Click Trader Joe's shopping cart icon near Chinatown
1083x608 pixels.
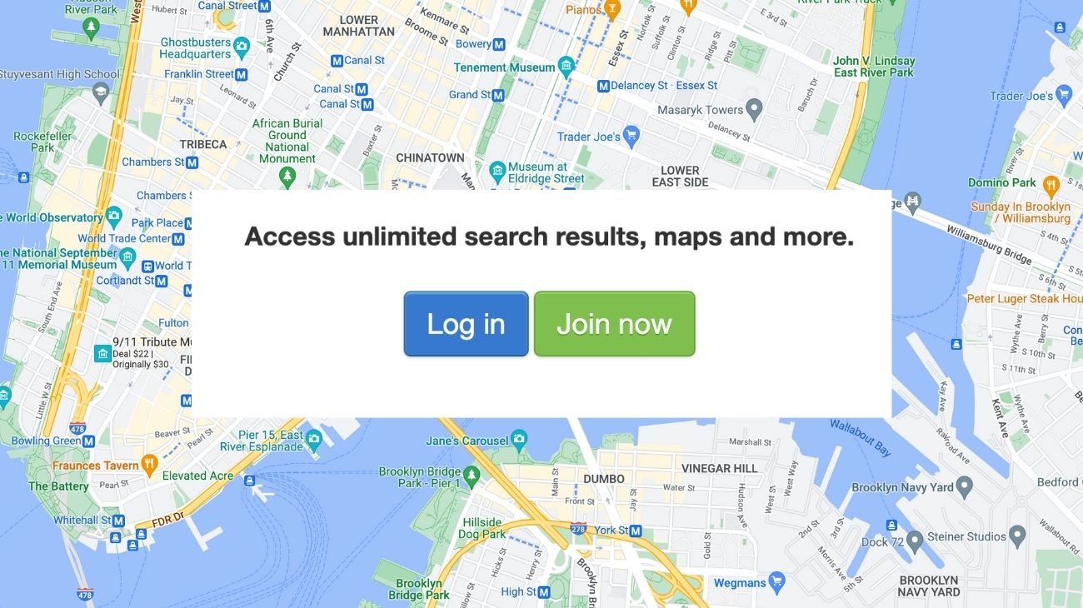coord(631,135)
